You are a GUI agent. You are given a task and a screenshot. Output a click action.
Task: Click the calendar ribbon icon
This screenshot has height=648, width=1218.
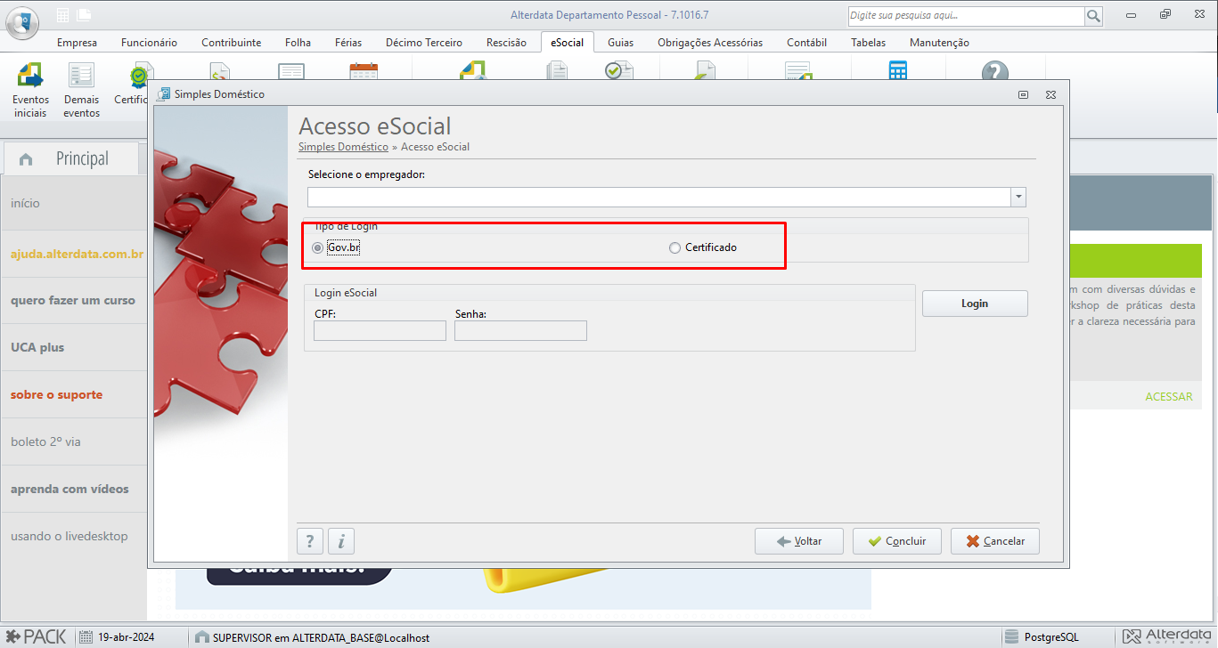click(x=364, y=71)
